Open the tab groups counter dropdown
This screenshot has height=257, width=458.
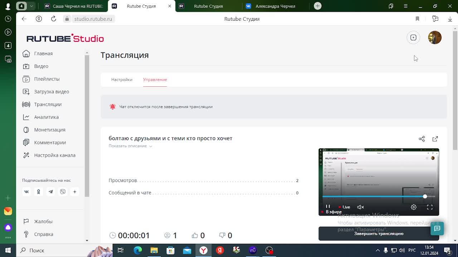coord(26,6)
